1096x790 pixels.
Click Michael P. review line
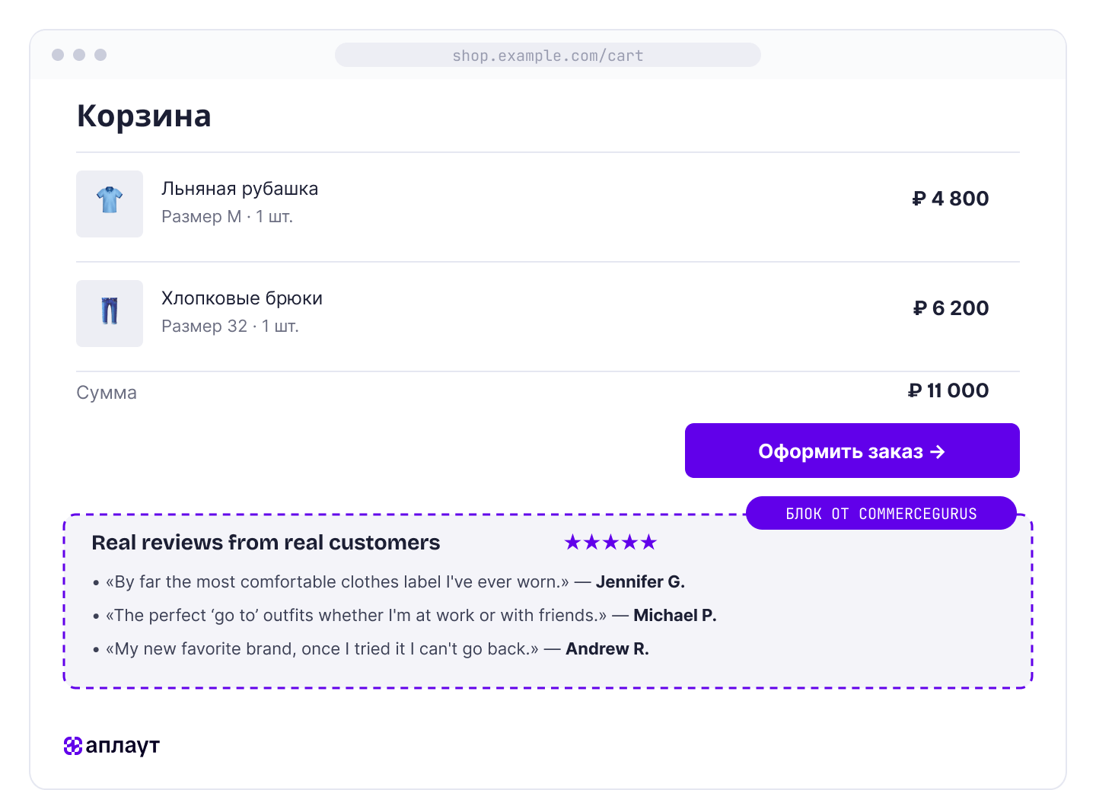(x=404, y=616)
